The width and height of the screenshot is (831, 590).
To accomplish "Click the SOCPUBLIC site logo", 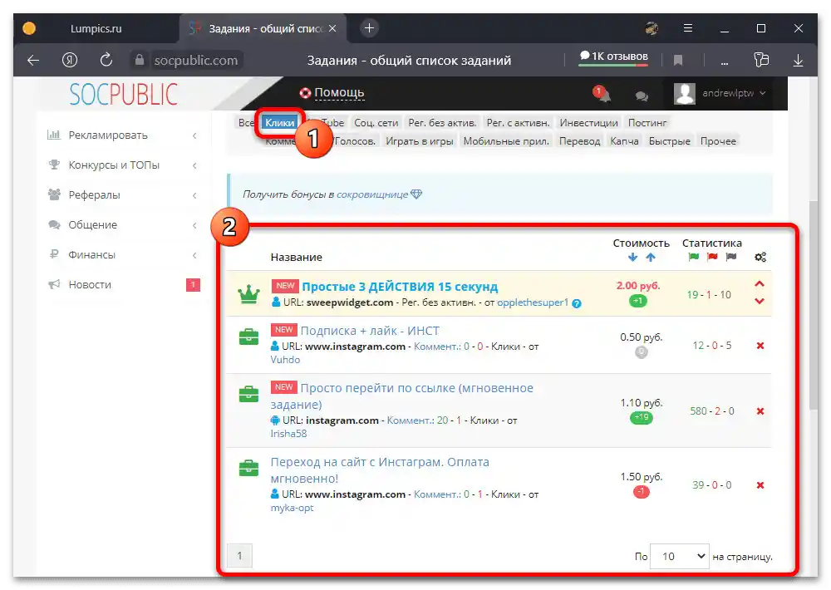I will click(124, 95).
